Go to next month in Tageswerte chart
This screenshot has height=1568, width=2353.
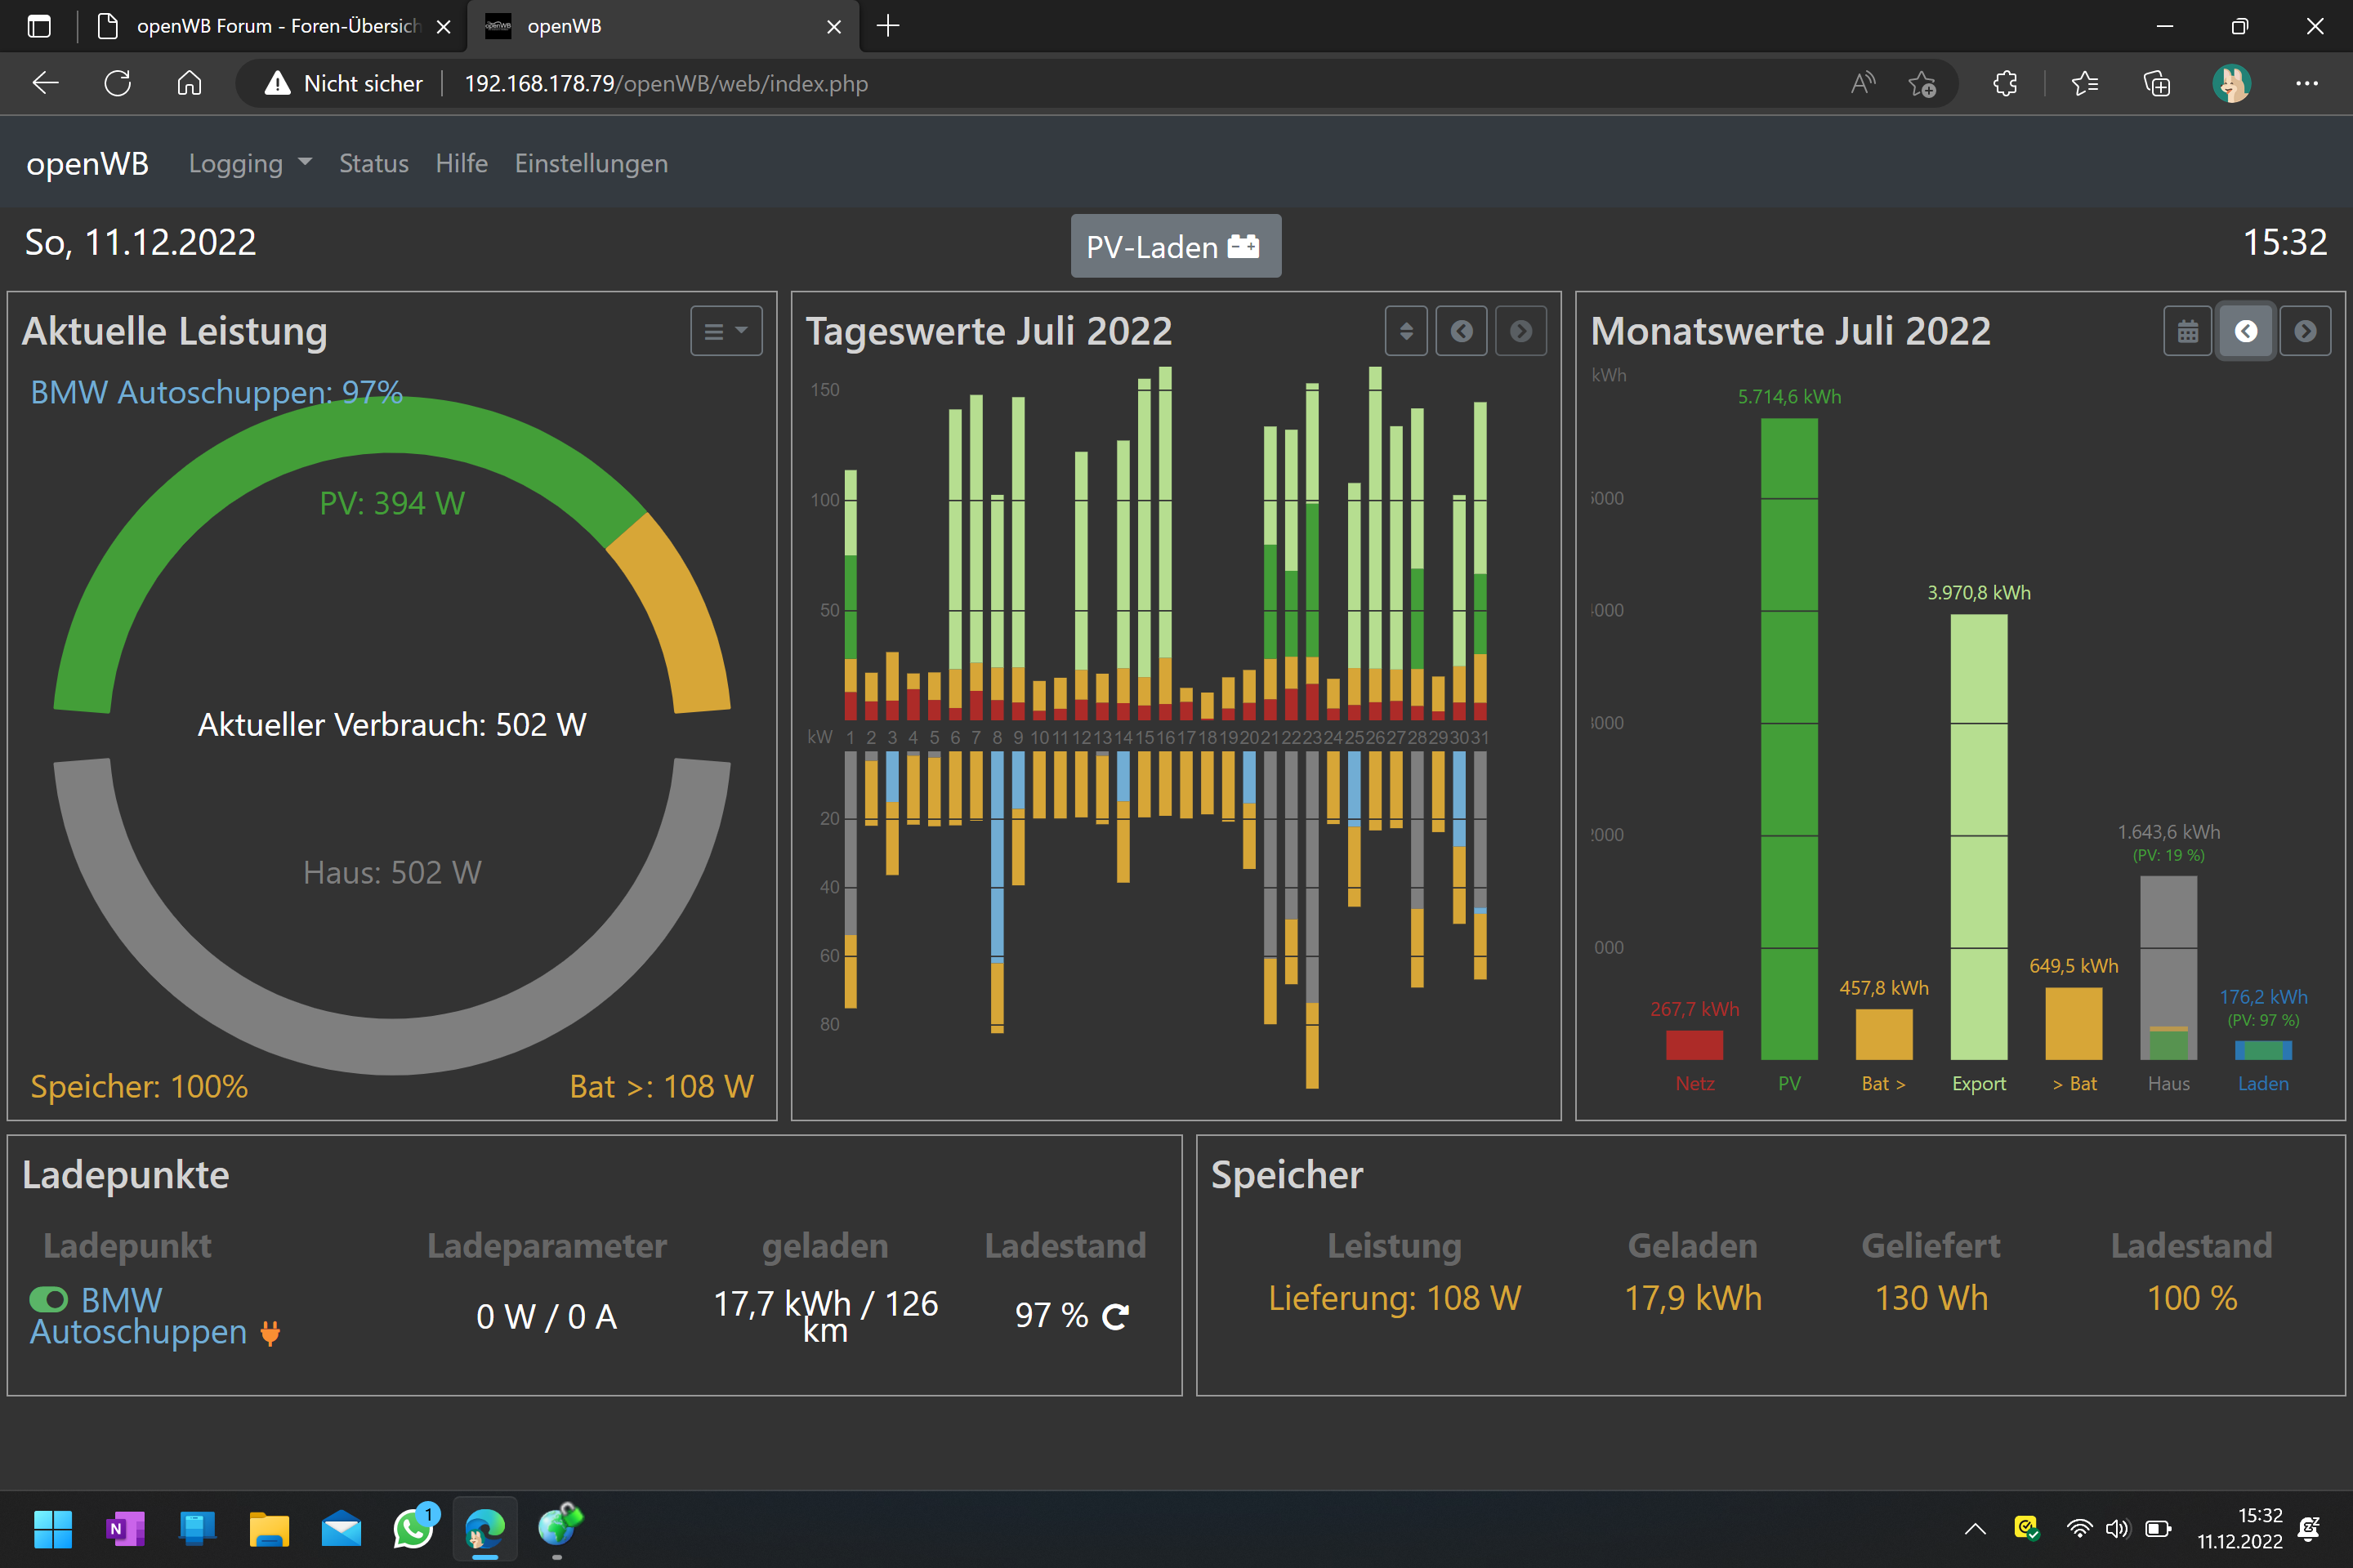tap(1520, 331)
